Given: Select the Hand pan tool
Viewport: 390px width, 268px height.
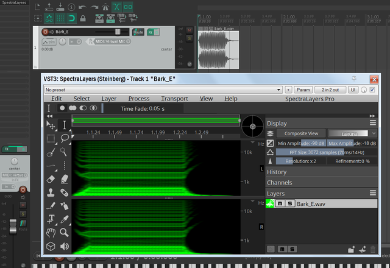Looking at the screenshot, I should coord(51,233).
